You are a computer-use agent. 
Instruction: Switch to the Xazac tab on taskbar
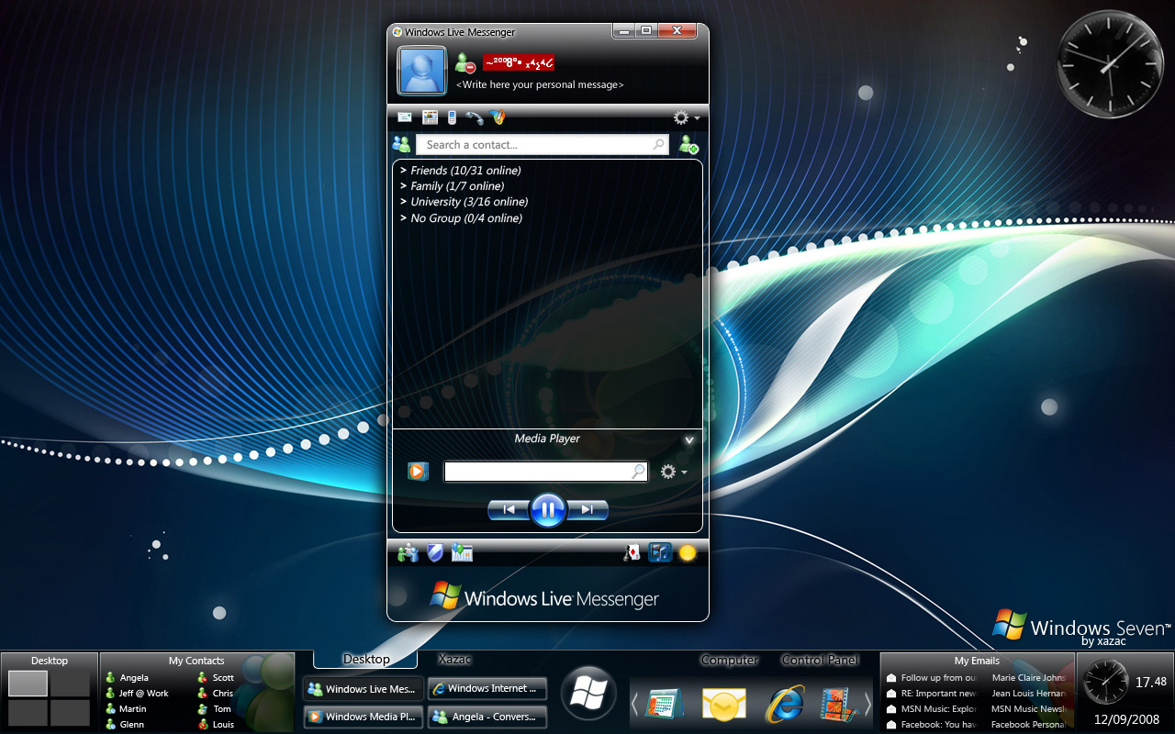coord(455,659)
